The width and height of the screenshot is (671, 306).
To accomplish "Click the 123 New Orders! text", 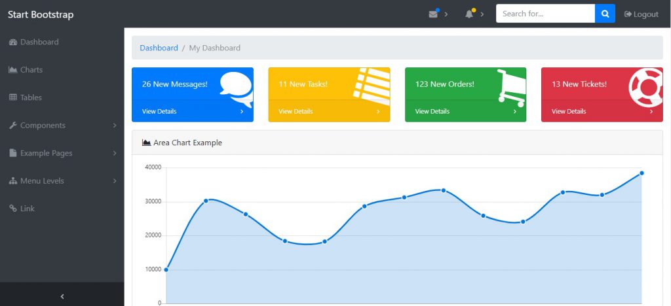I will click(x=445, y=84).
